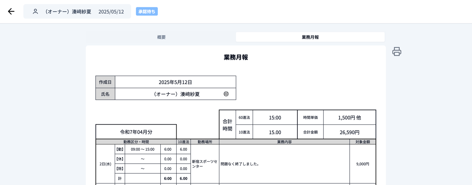472x185 pixels.
Task: Click the 問題なく終了しました work description
Action: pyautogui.click(x=240, y=164)
